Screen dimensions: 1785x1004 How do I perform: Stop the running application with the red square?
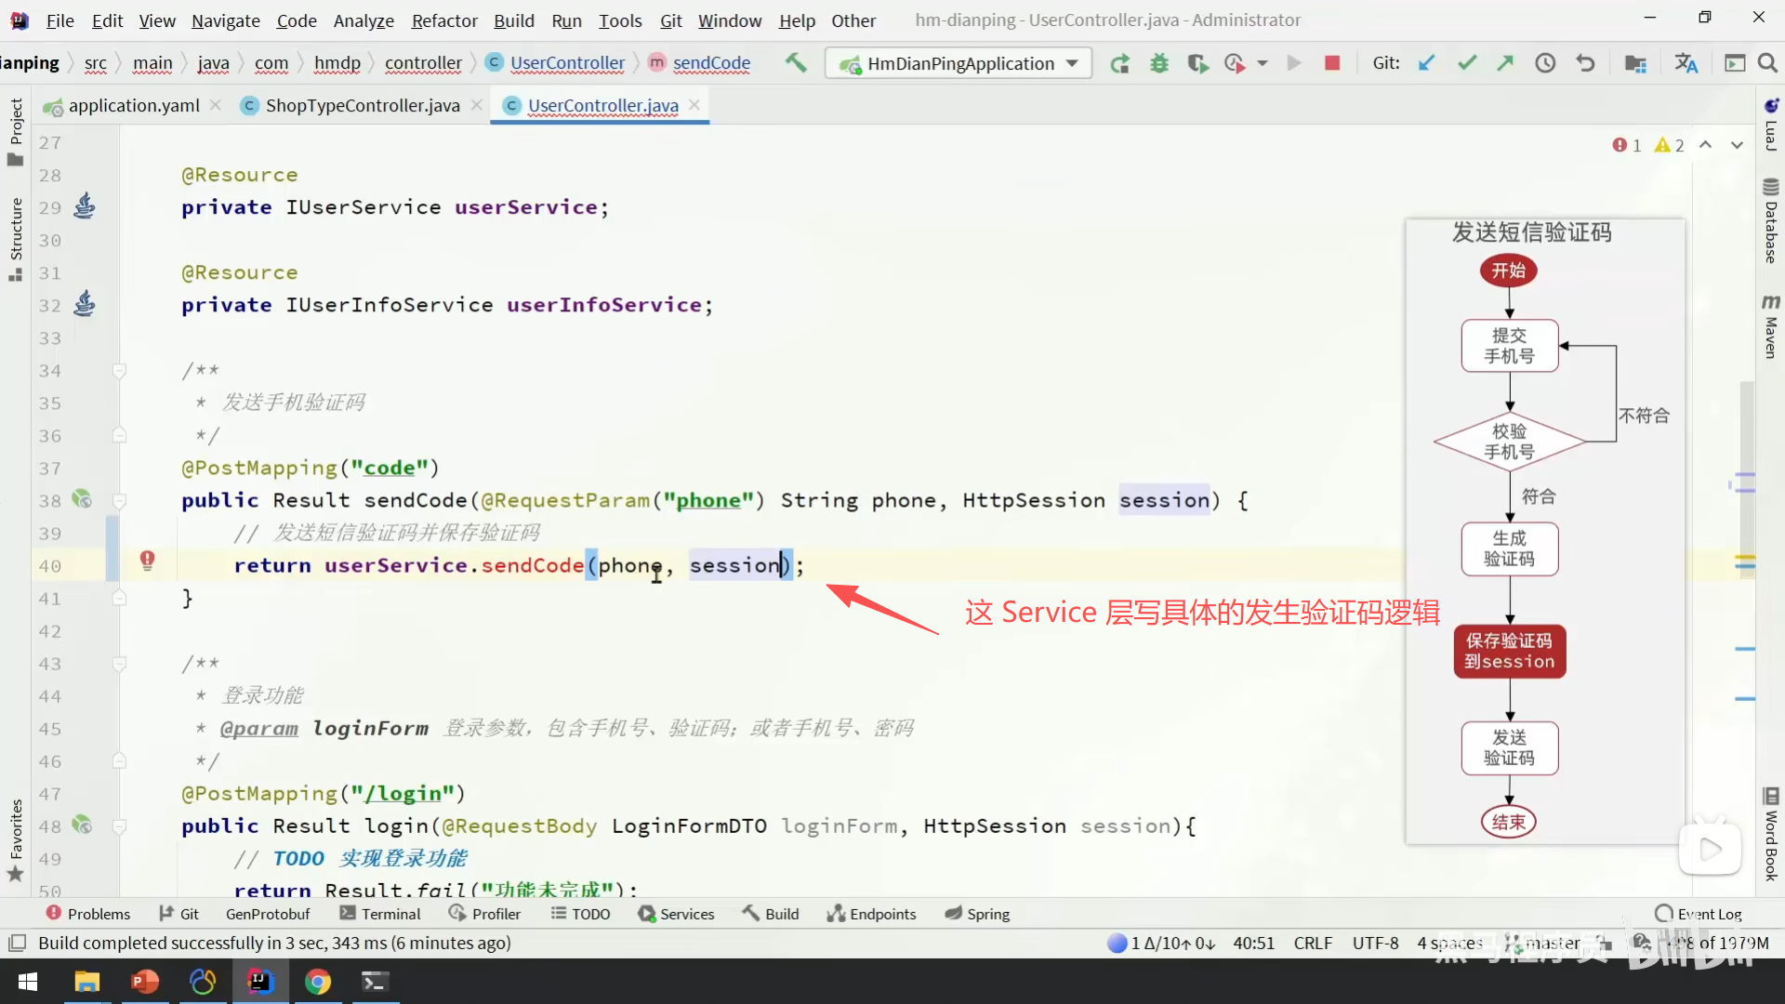1332,63
